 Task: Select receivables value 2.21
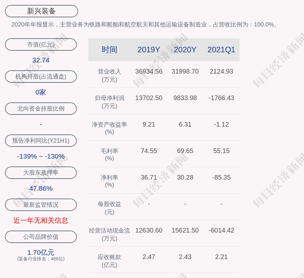coord(221,257)
